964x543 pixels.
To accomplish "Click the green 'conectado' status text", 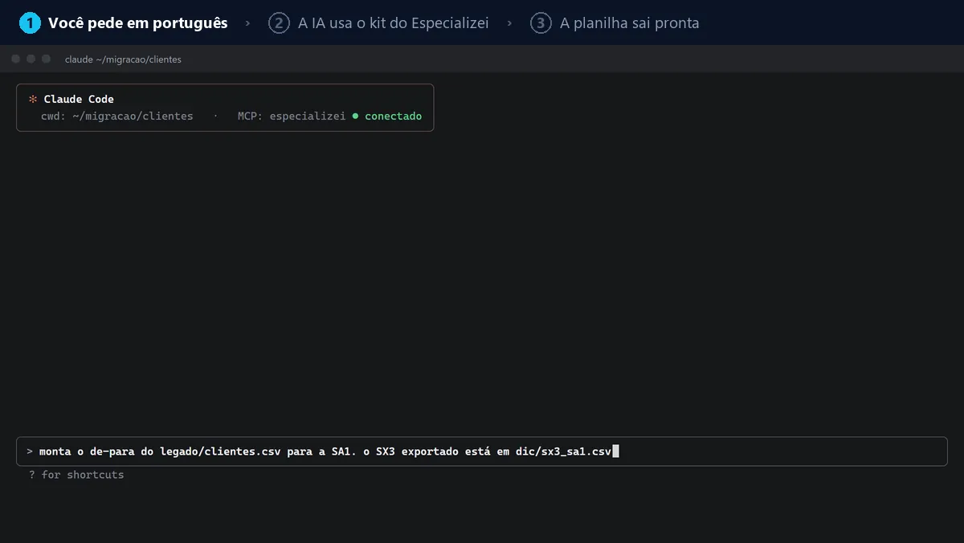I will click(x=393, y=116).
